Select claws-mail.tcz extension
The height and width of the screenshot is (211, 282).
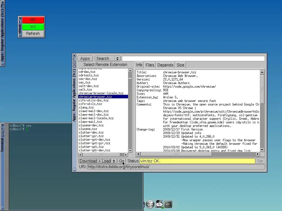point(103,122)
